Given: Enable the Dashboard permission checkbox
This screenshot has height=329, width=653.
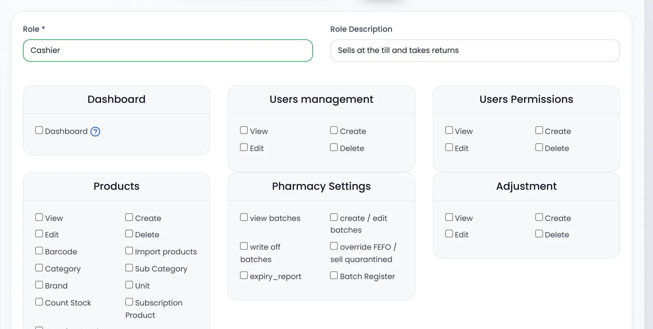Looking at the screenshot, I should click(x=39, y=130).
